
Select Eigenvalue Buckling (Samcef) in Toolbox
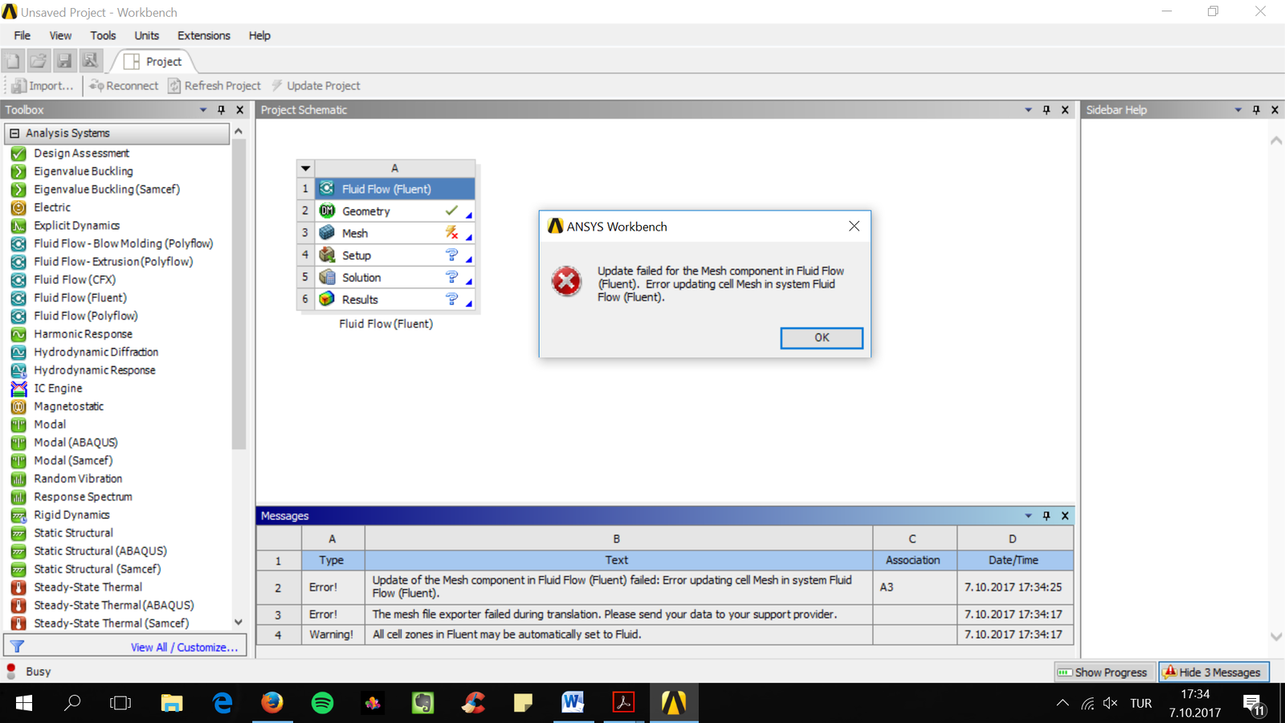(x=107, y=190)
